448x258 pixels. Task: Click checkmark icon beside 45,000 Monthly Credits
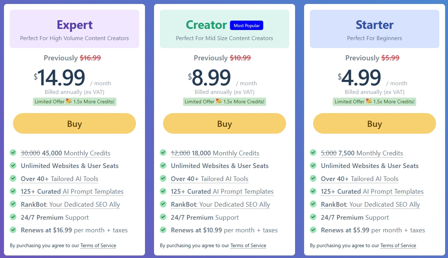(x=13, y=153)
